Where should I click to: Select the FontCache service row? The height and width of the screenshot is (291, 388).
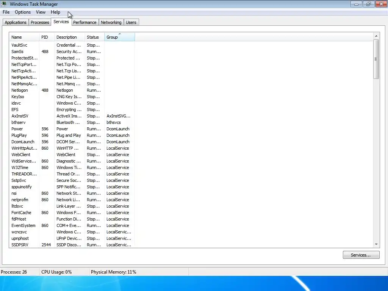click(72, 212)
